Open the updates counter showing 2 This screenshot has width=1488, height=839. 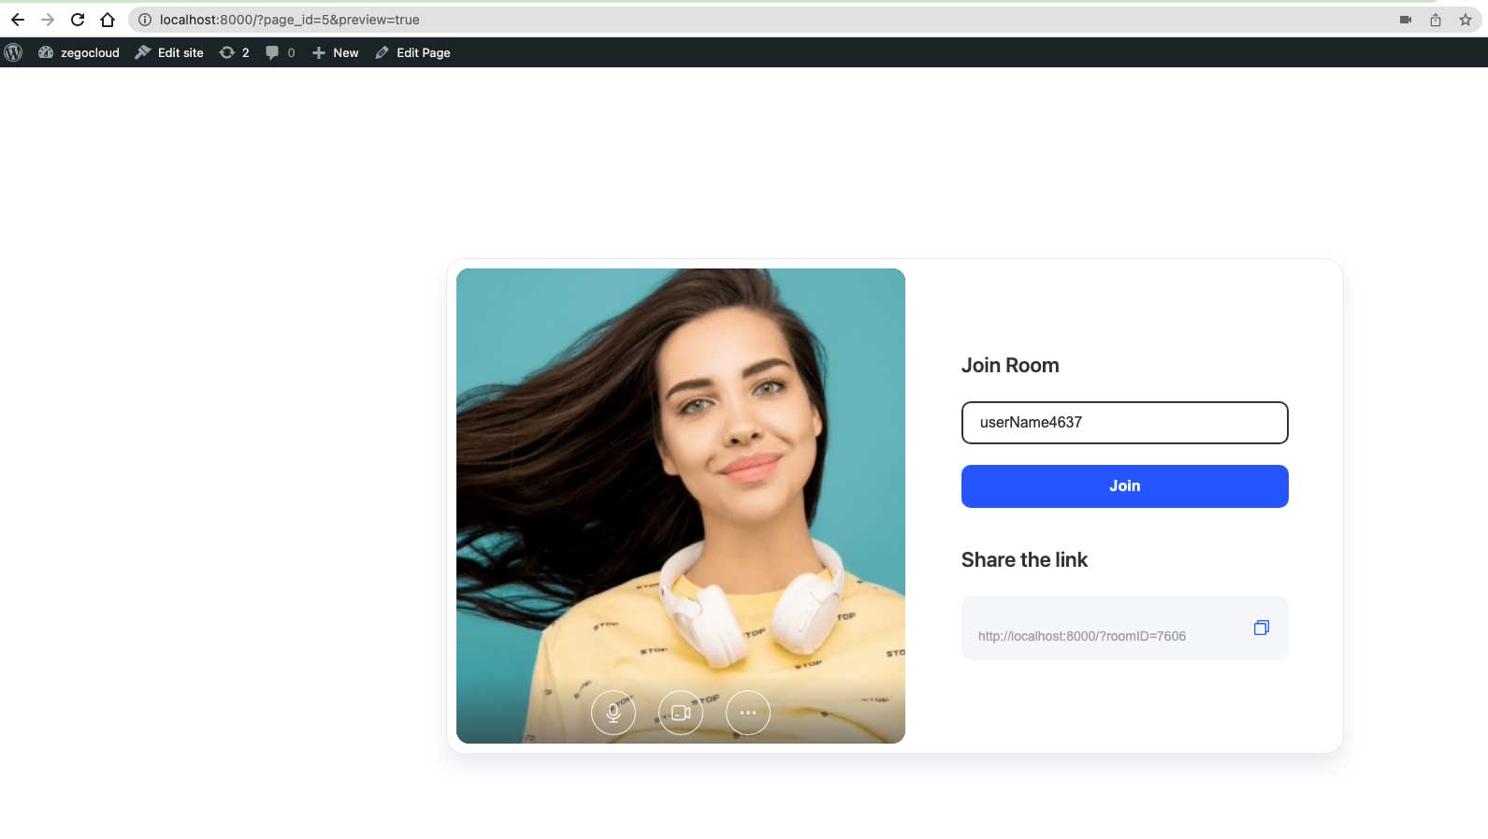click(234, 53)
